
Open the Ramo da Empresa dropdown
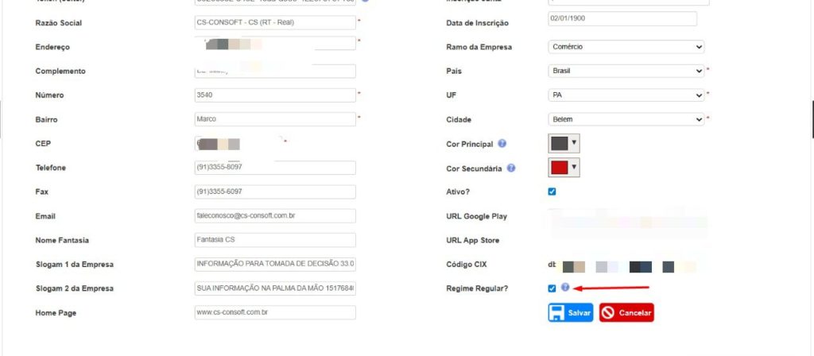click(626, 47)
